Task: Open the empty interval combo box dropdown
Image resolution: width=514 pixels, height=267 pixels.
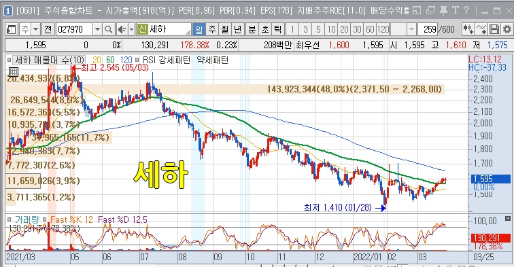Action: (x=411, y=29)
